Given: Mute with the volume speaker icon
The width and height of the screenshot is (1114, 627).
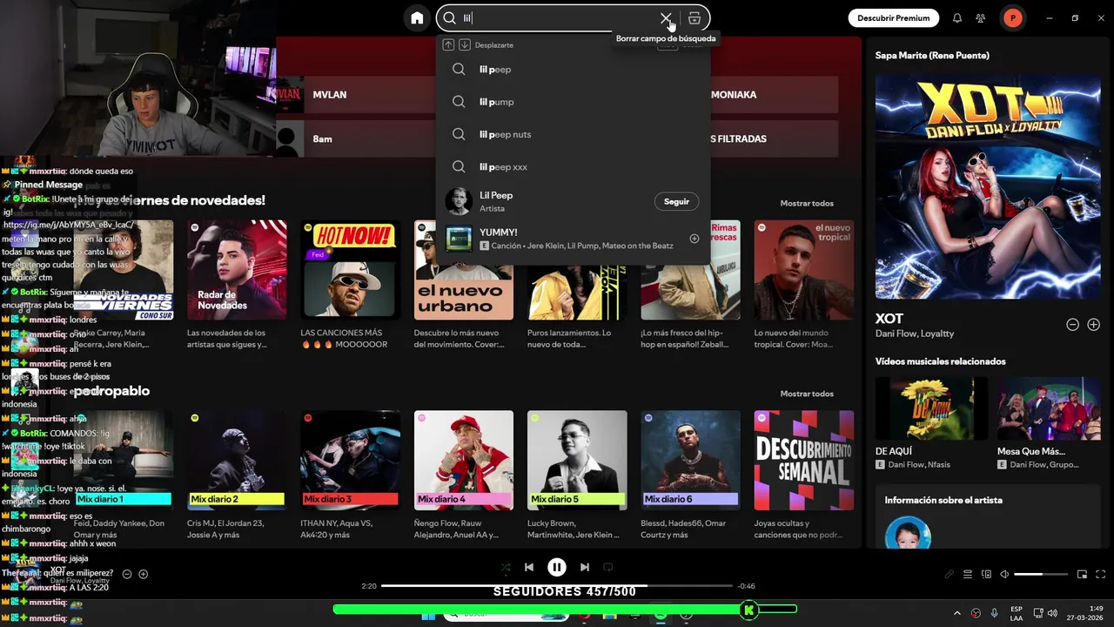Looking at the screenshot, I should (x=1004, y=575).
